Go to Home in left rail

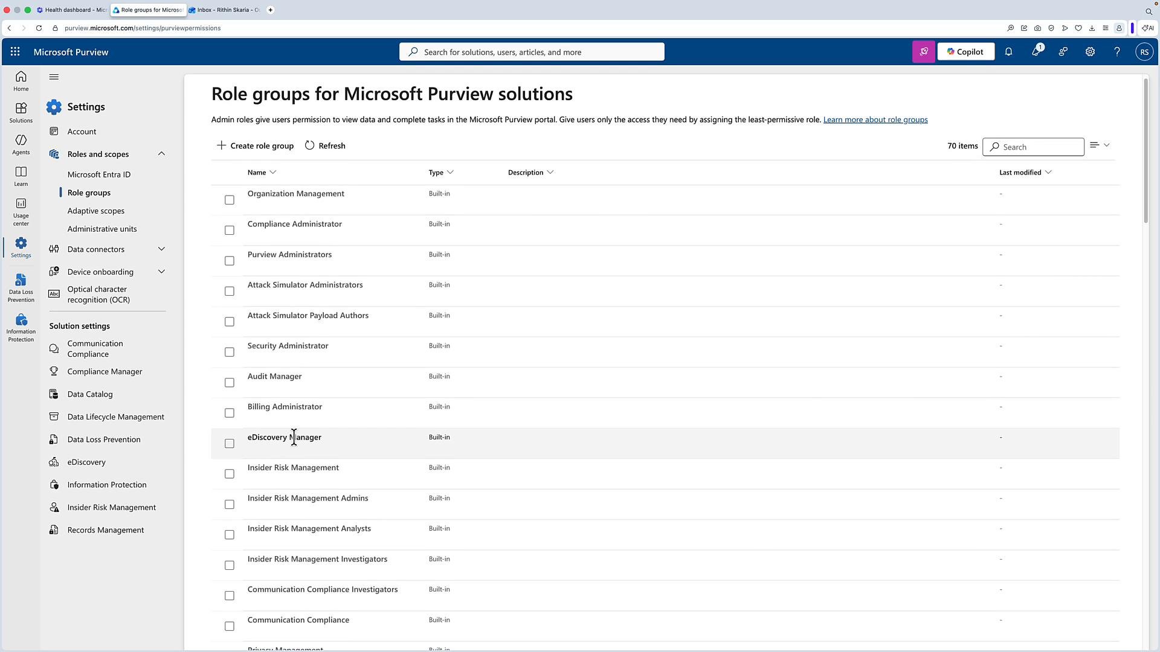[21, 81]
